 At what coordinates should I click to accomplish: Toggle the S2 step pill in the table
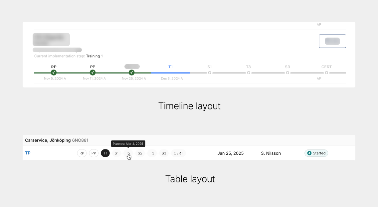(140, 153)
